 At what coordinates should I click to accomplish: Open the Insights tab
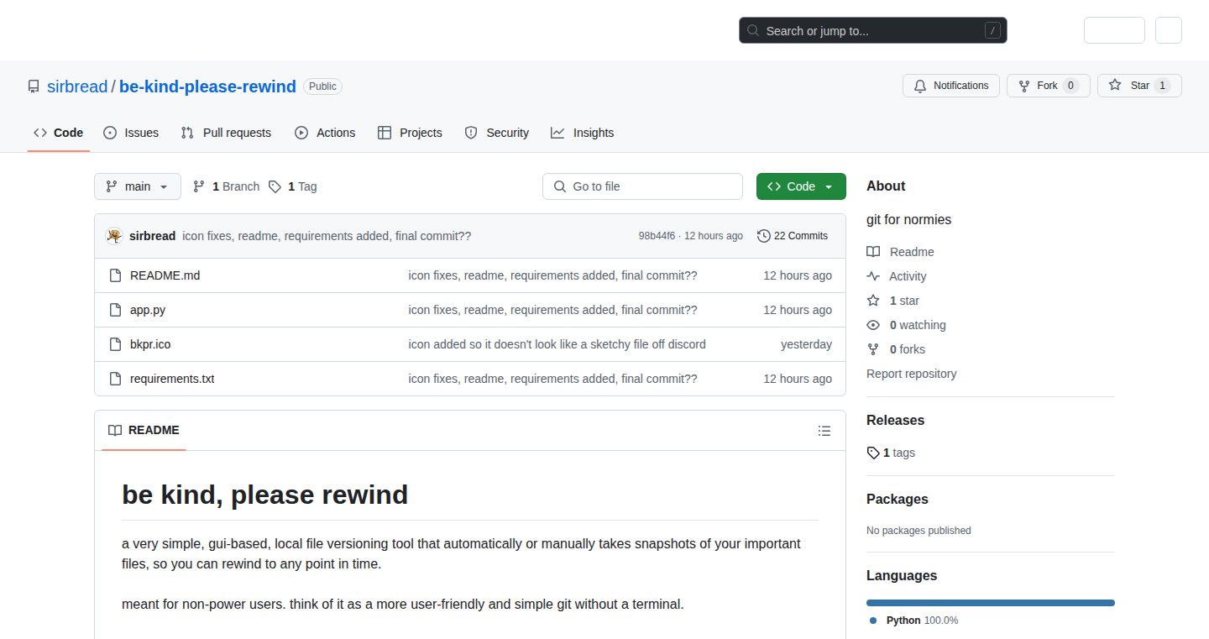click(x=583, y=133)
